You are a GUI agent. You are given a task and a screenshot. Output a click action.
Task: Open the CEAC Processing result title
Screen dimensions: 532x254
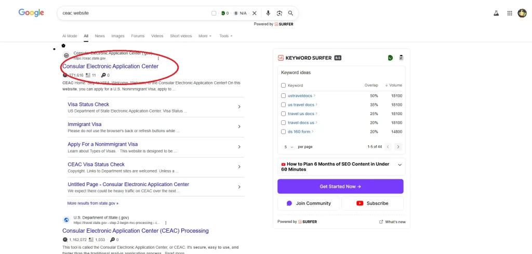[x=136, y=231]
